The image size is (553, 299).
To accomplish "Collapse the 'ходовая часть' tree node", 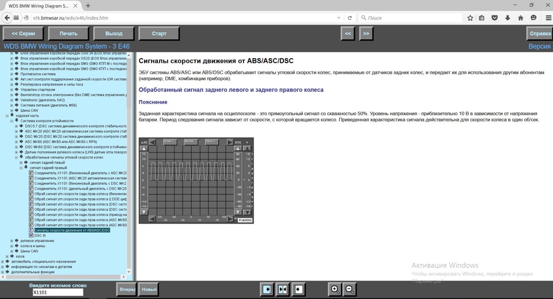I will pos(7,116).
